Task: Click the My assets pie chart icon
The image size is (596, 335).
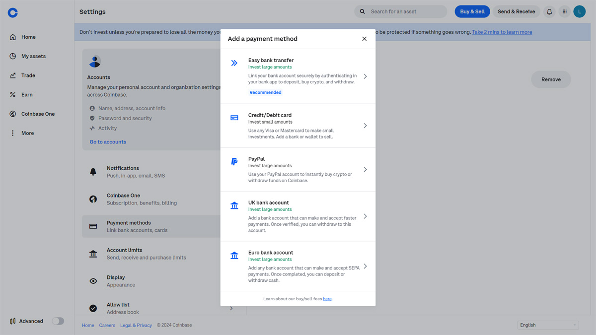Action: (13, 56)
